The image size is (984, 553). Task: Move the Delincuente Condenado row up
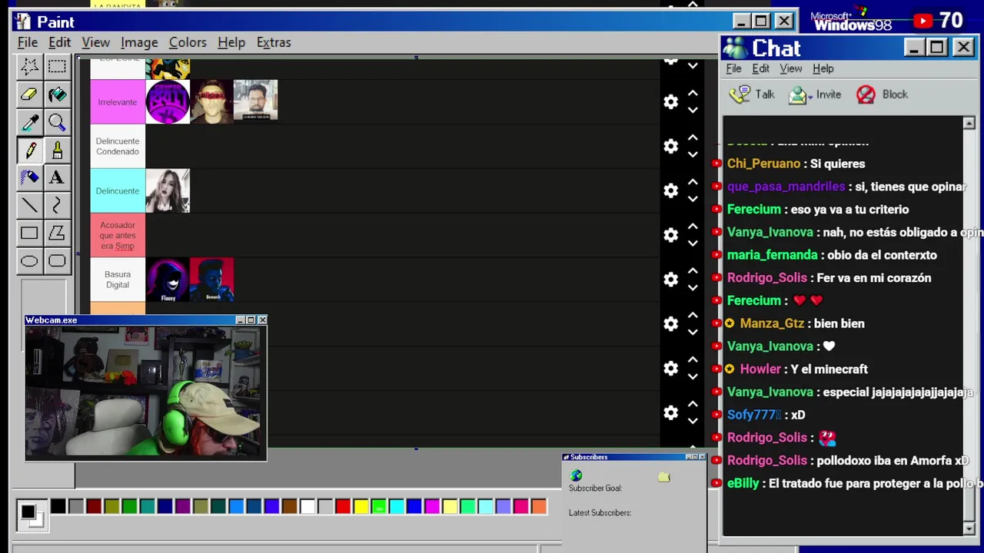click(x=693, y=137)
